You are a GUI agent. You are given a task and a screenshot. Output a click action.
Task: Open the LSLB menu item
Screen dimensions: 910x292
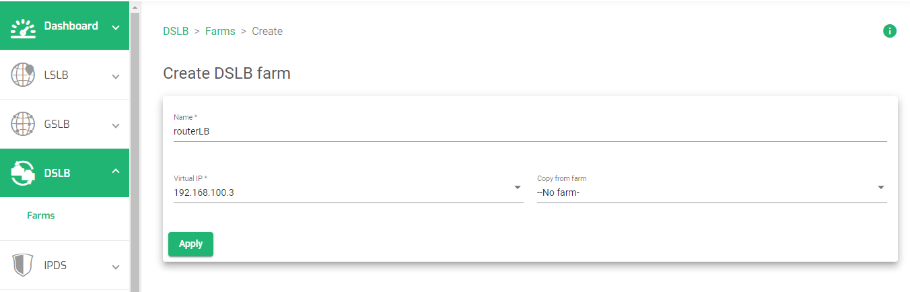click(57, 75)
